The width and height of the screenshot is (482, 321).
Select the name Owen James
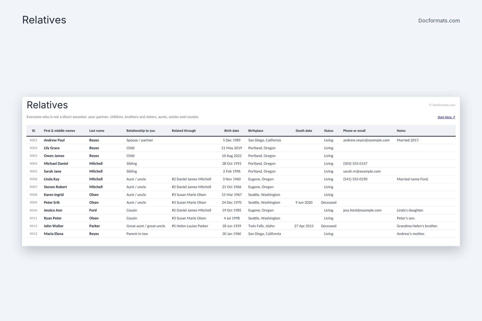(54, 156)
